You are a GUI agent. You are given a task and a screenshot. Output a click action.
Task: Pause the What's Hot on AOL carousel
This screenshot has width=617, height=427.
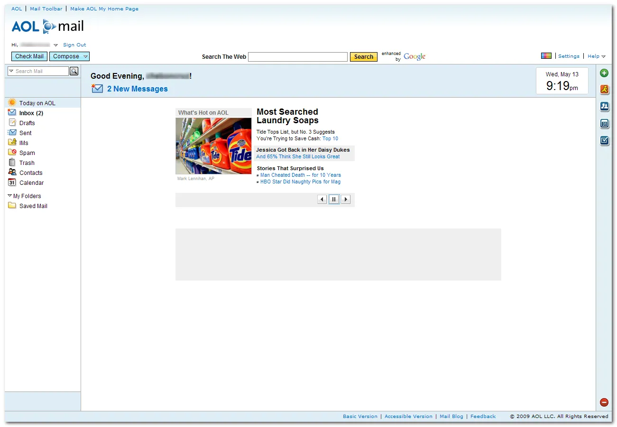[x=334, y=199]
